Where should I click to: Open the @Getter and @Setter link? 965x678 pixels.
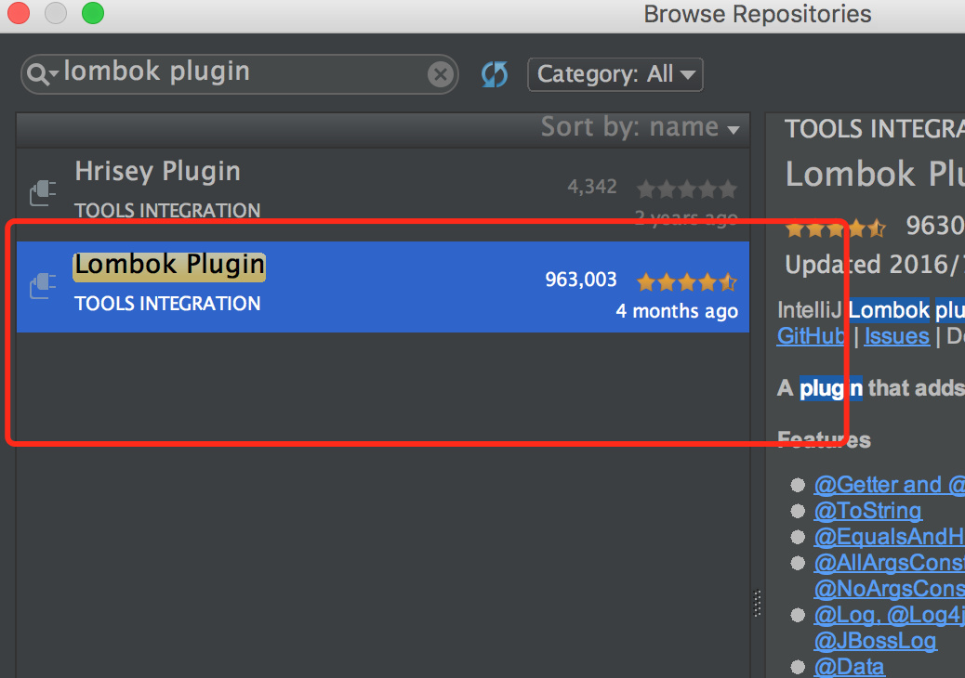890,485
